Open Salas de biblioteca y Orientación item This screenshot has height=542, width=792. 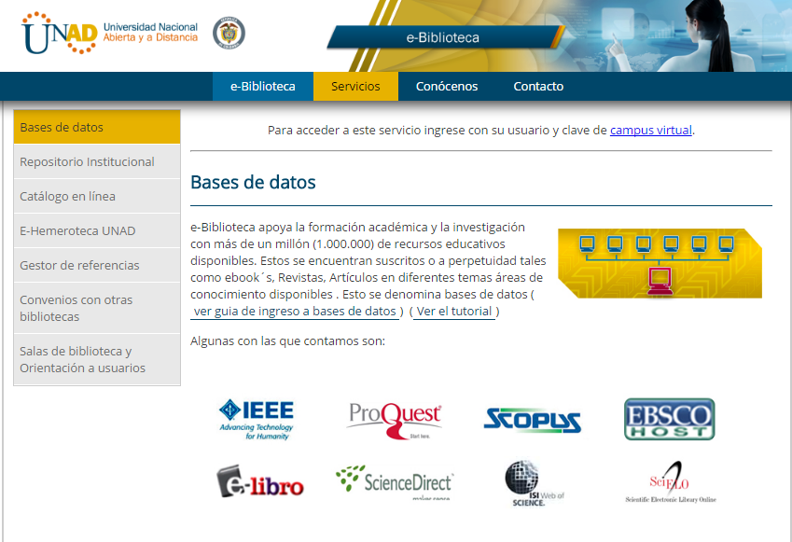pyautogui.click(x=97, y=359)
